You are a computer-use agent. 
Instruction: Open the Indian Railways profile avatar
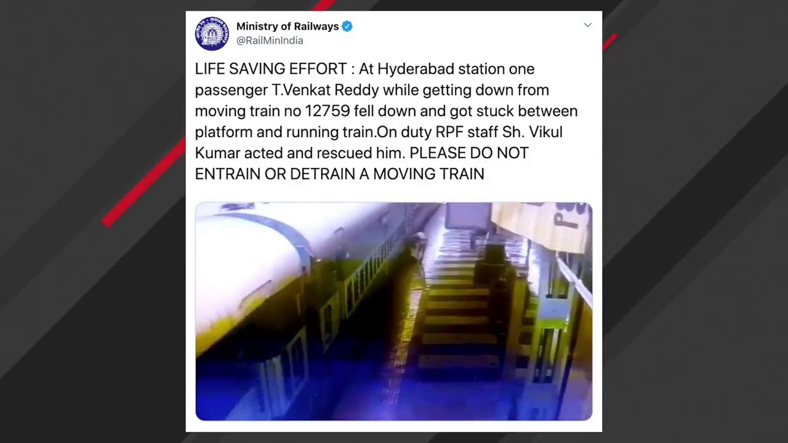click(x=212, y=33)
